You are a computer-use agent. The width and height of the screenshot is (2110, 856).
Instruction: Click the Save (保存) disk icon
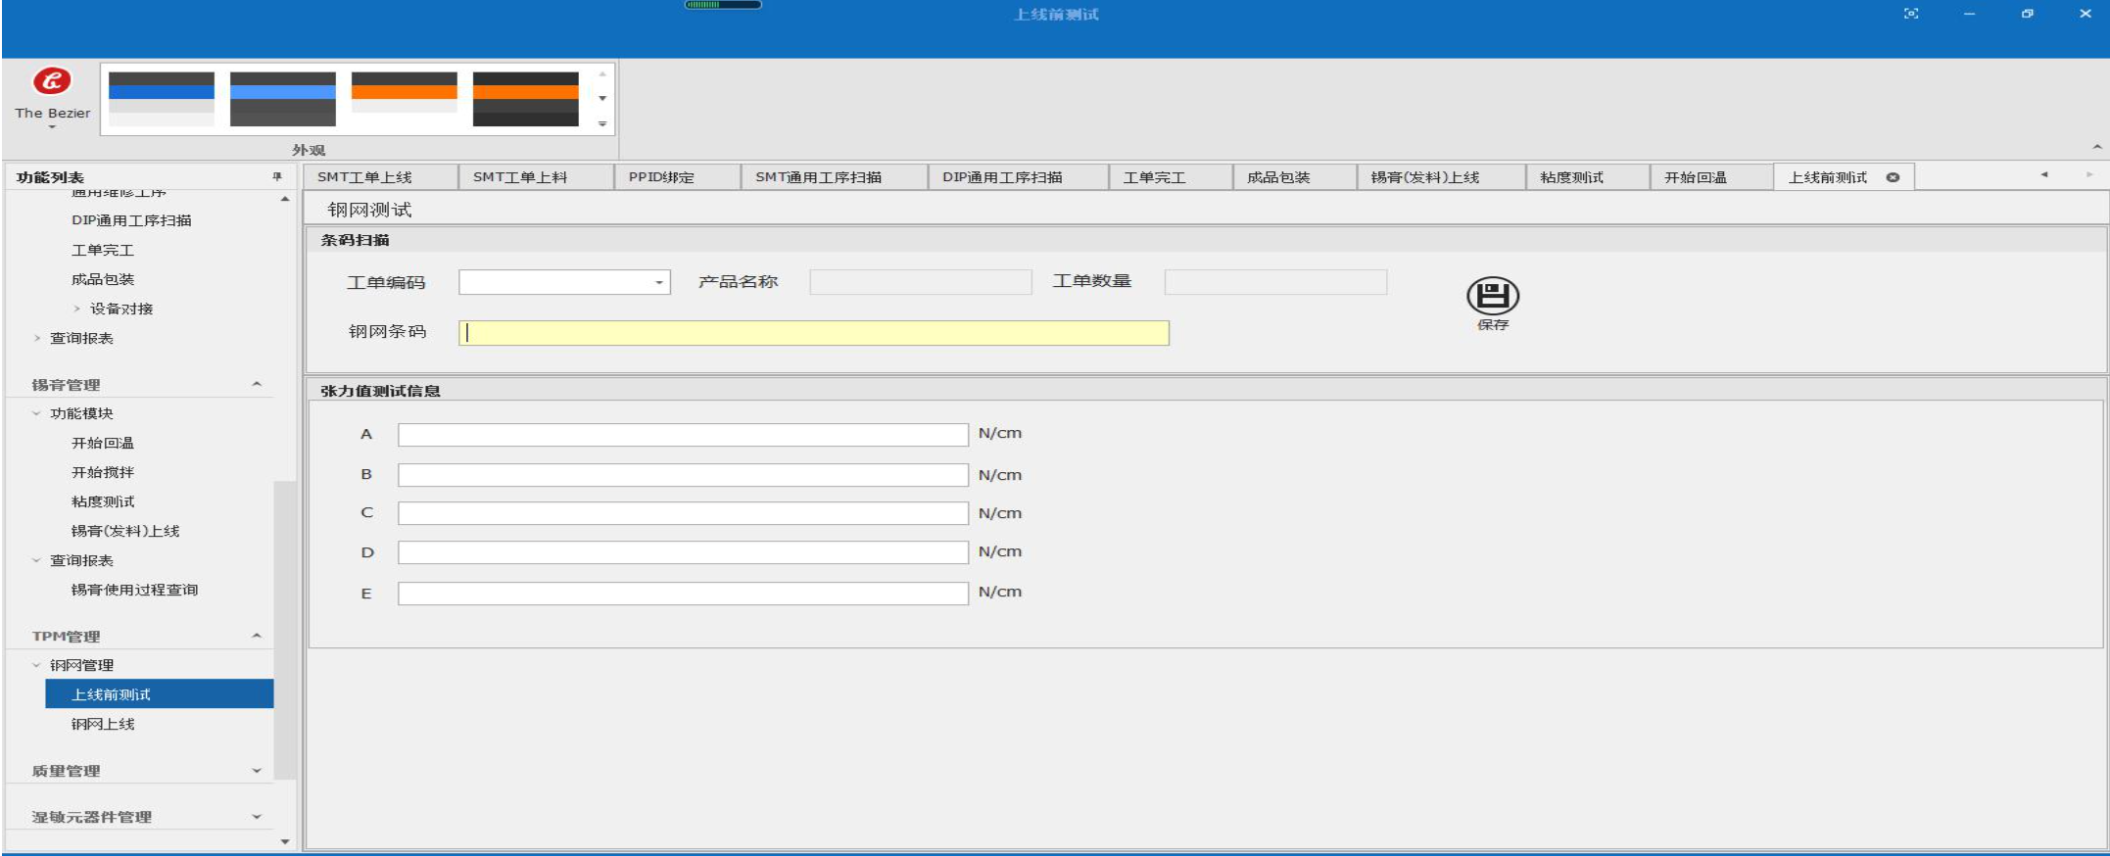(x=1492, y=296)
